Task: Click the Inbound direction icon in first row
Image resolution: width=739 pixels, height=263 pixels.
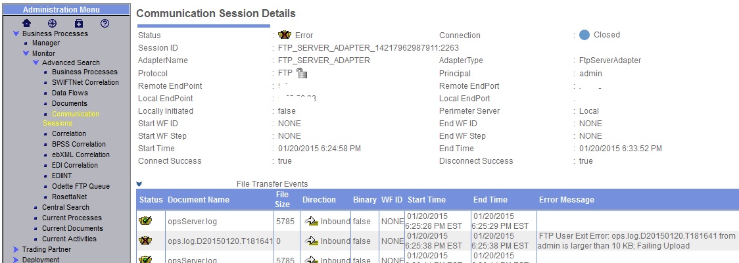Action: (311, 221)
